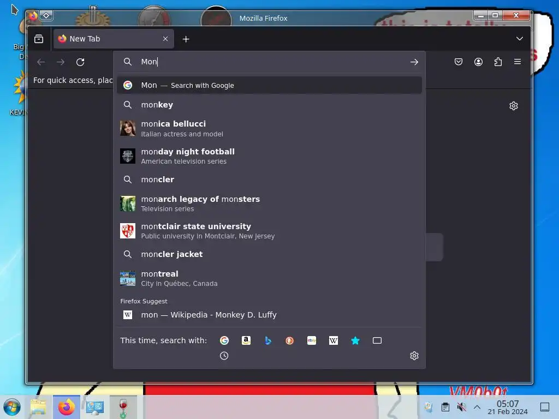Image resolution: width=559 pixels, height=419 pixels.
Task: Expand the list all tabs chevron
Action: coord(520,39)
